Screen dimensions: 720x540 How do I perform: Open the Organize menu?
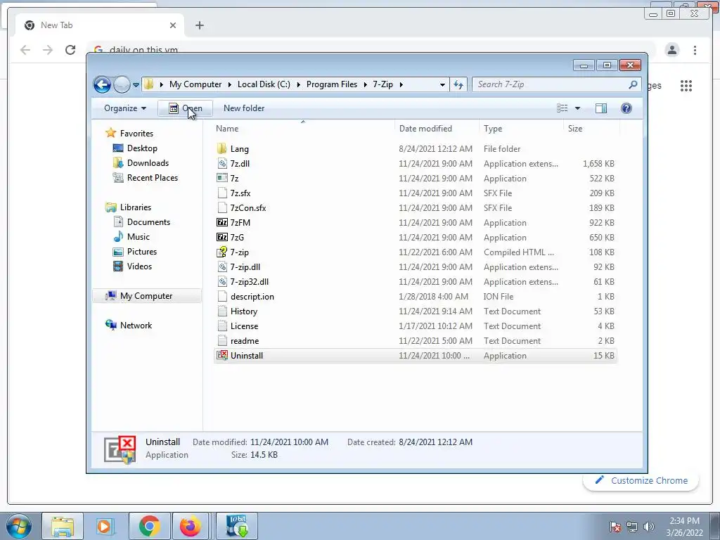point(125,108)
